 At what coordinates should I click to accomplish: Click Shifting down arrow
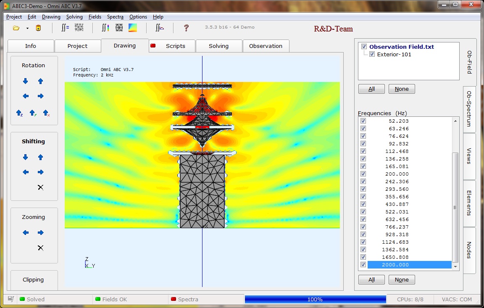click(x=25, y=158)
